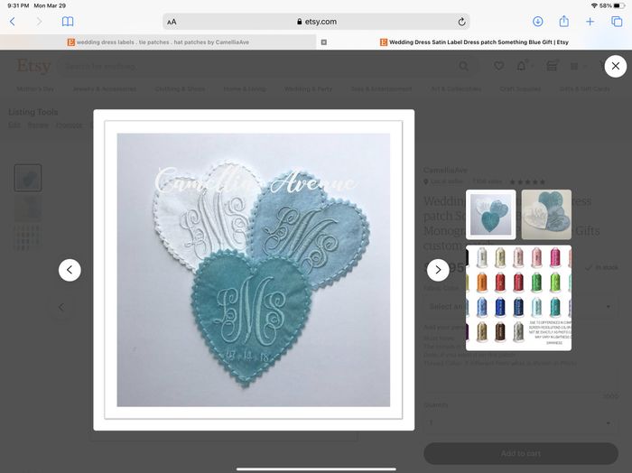632x473 pixels.
Task: Open the thread color chart thumbnail
Action: [x=519, y=298]
